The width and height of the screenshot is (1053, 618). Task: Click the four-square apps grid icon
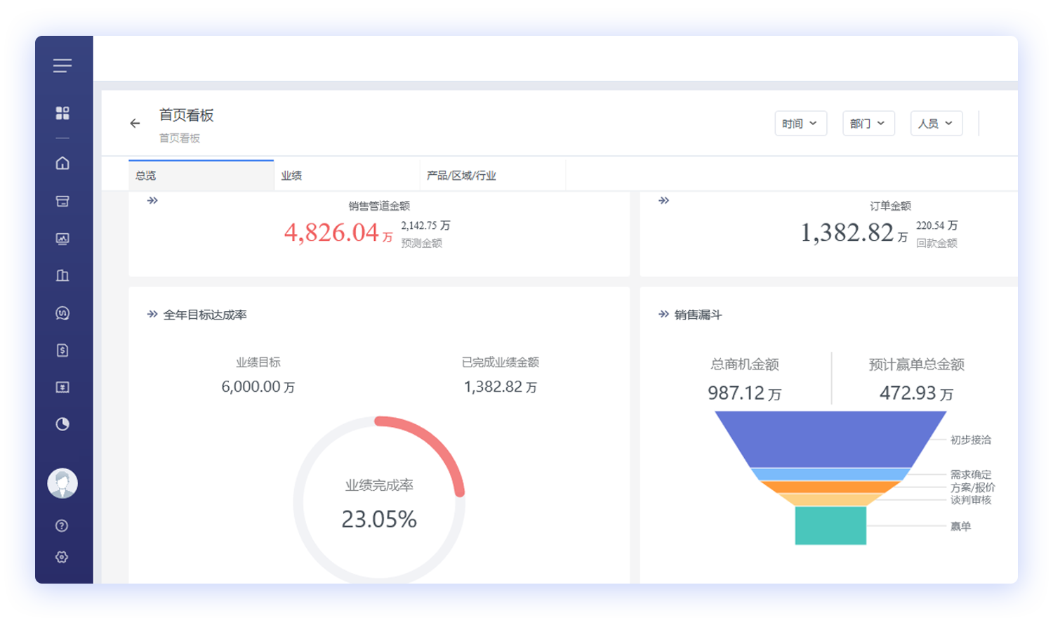(62, 113)
